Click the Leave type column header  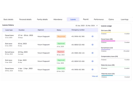tap(9, 30)
